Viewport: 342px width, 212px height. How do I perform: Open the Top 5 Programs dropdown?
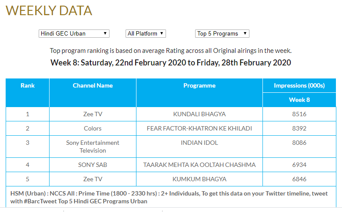222,33
